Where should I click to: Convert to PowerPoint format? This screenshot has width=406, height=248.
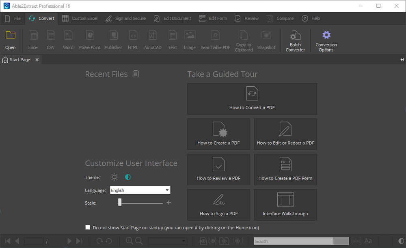point(90,40)
